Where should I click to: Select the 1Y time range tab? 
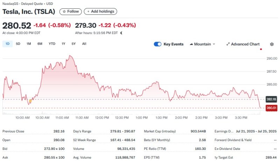(x=63, y=44)
